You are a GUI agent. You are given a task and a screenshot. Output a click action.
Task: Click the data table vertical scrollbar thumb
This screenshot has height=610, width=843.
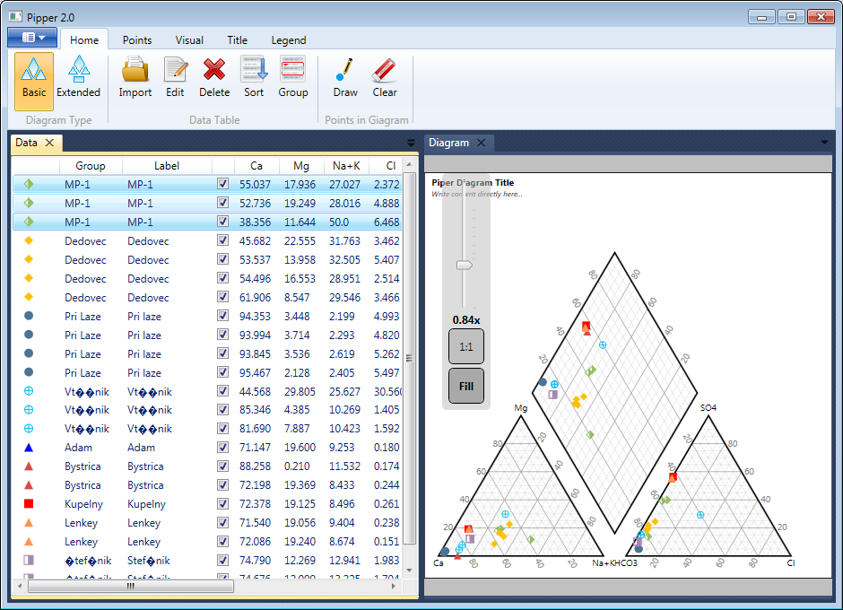[409, 358]
